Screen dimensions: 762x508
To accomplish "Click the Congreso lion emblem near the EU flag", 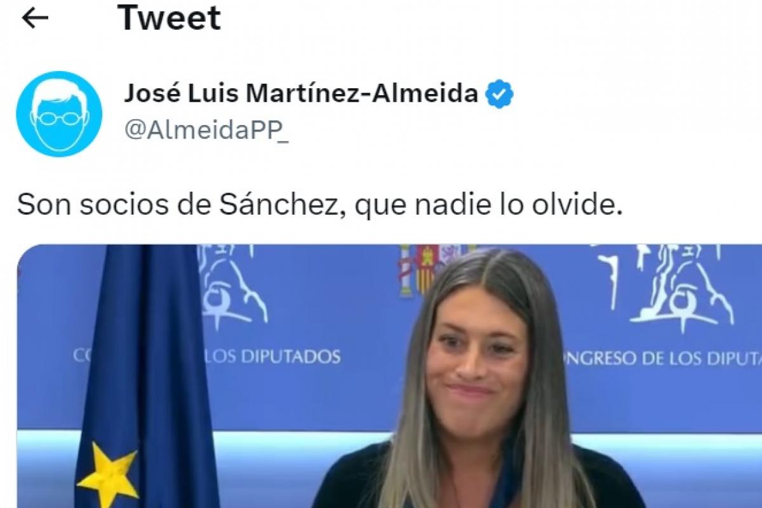I will [x=232, y=286].
